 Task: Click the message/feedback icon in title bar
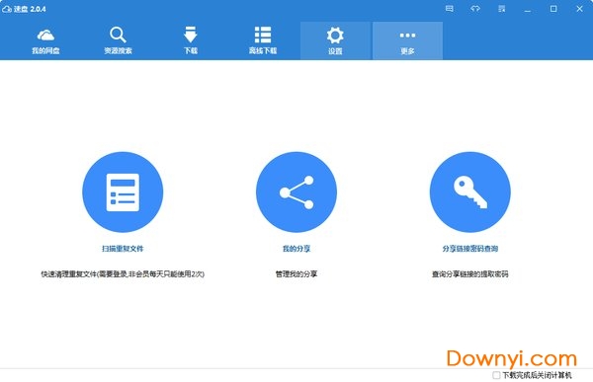click(x=450, y=8)
